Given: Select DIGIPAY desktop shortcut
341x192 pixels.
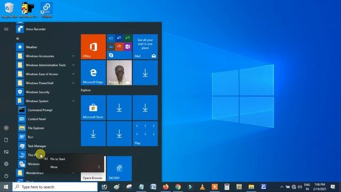Looking at the screenshot, I should pyautogui.click(x=46, y=10).
